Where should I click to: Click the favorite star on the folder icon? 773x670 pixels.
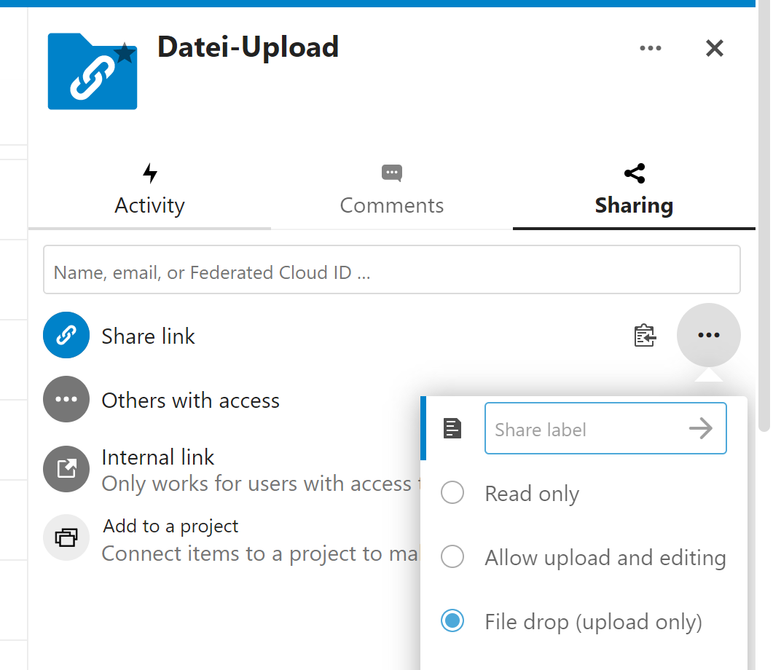[x=125, y=53]
